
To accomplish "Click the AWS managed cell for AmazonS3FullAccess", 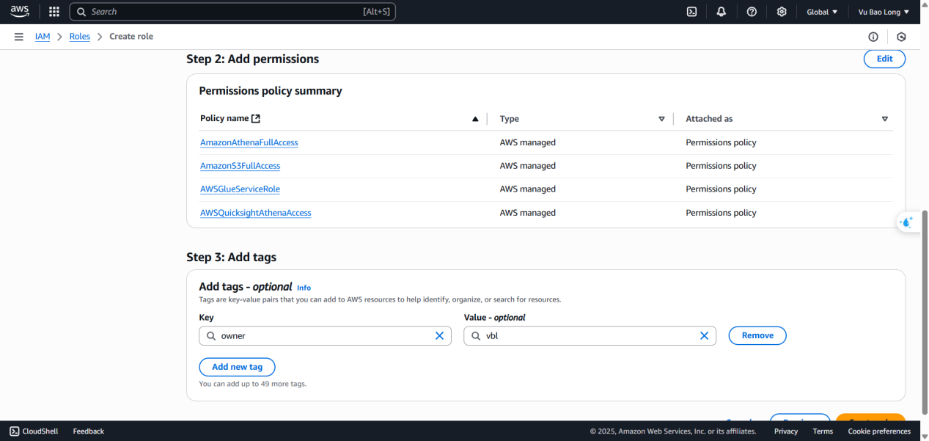I will pos(528,166).
